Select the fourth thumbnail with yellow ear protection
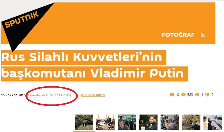Screen dimensions: 224x132 point(148,122)
